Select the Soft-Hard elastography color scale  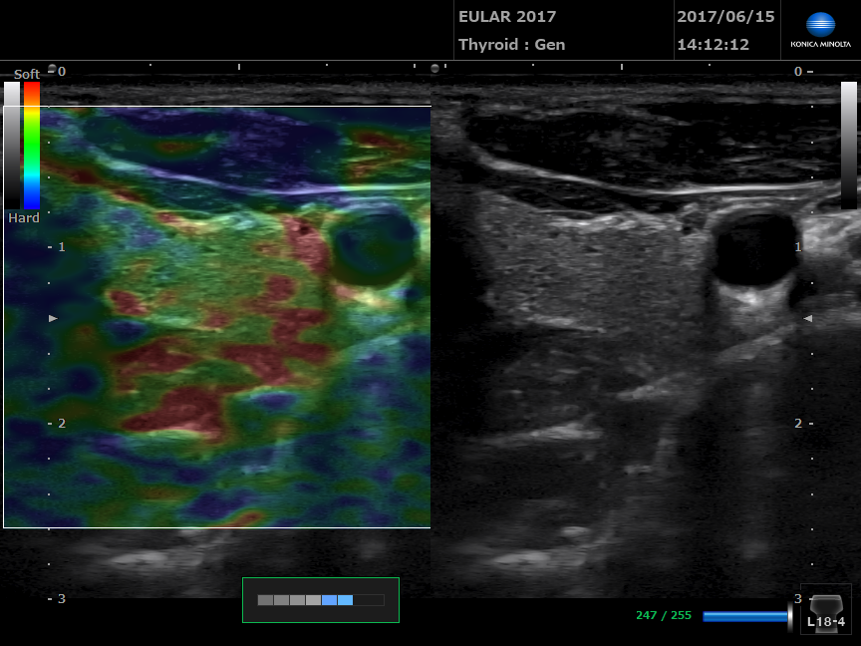tap(32, 145)
